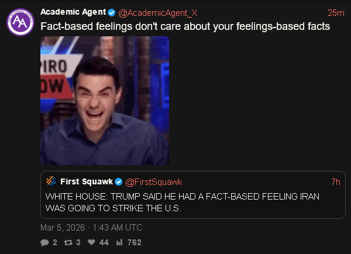This screenshot has height=254, width=351.
Task: Open the First Squawk logo avatar
Action: coord(51,181)
